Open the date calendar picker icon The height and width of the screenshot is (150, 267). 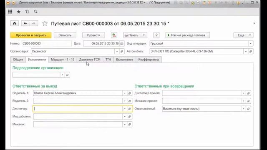tap(122, 43)
